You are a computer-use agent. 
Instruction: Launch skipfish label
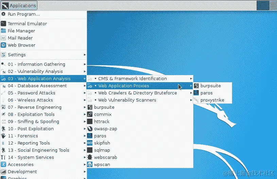tap(102, 143)
